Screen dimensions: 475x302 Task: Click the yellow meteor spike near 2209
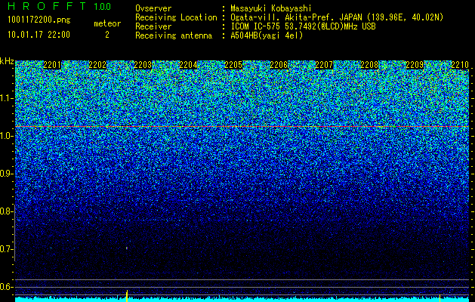pos(440,297)
